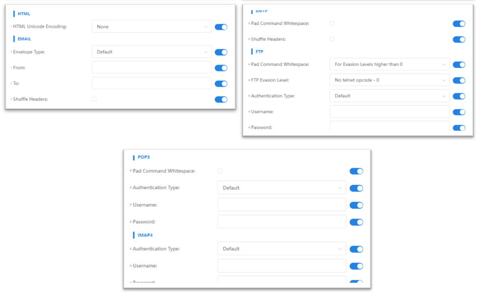
Task: Open the IMAP4 Authentication Type dropdown
Action: pyautogui.click(x=282, y=249)
